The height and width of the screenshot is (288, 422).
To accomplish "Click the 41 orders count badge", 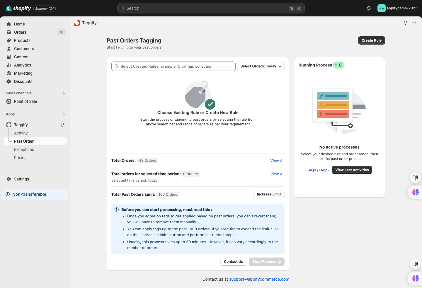I will click(61, 32).
